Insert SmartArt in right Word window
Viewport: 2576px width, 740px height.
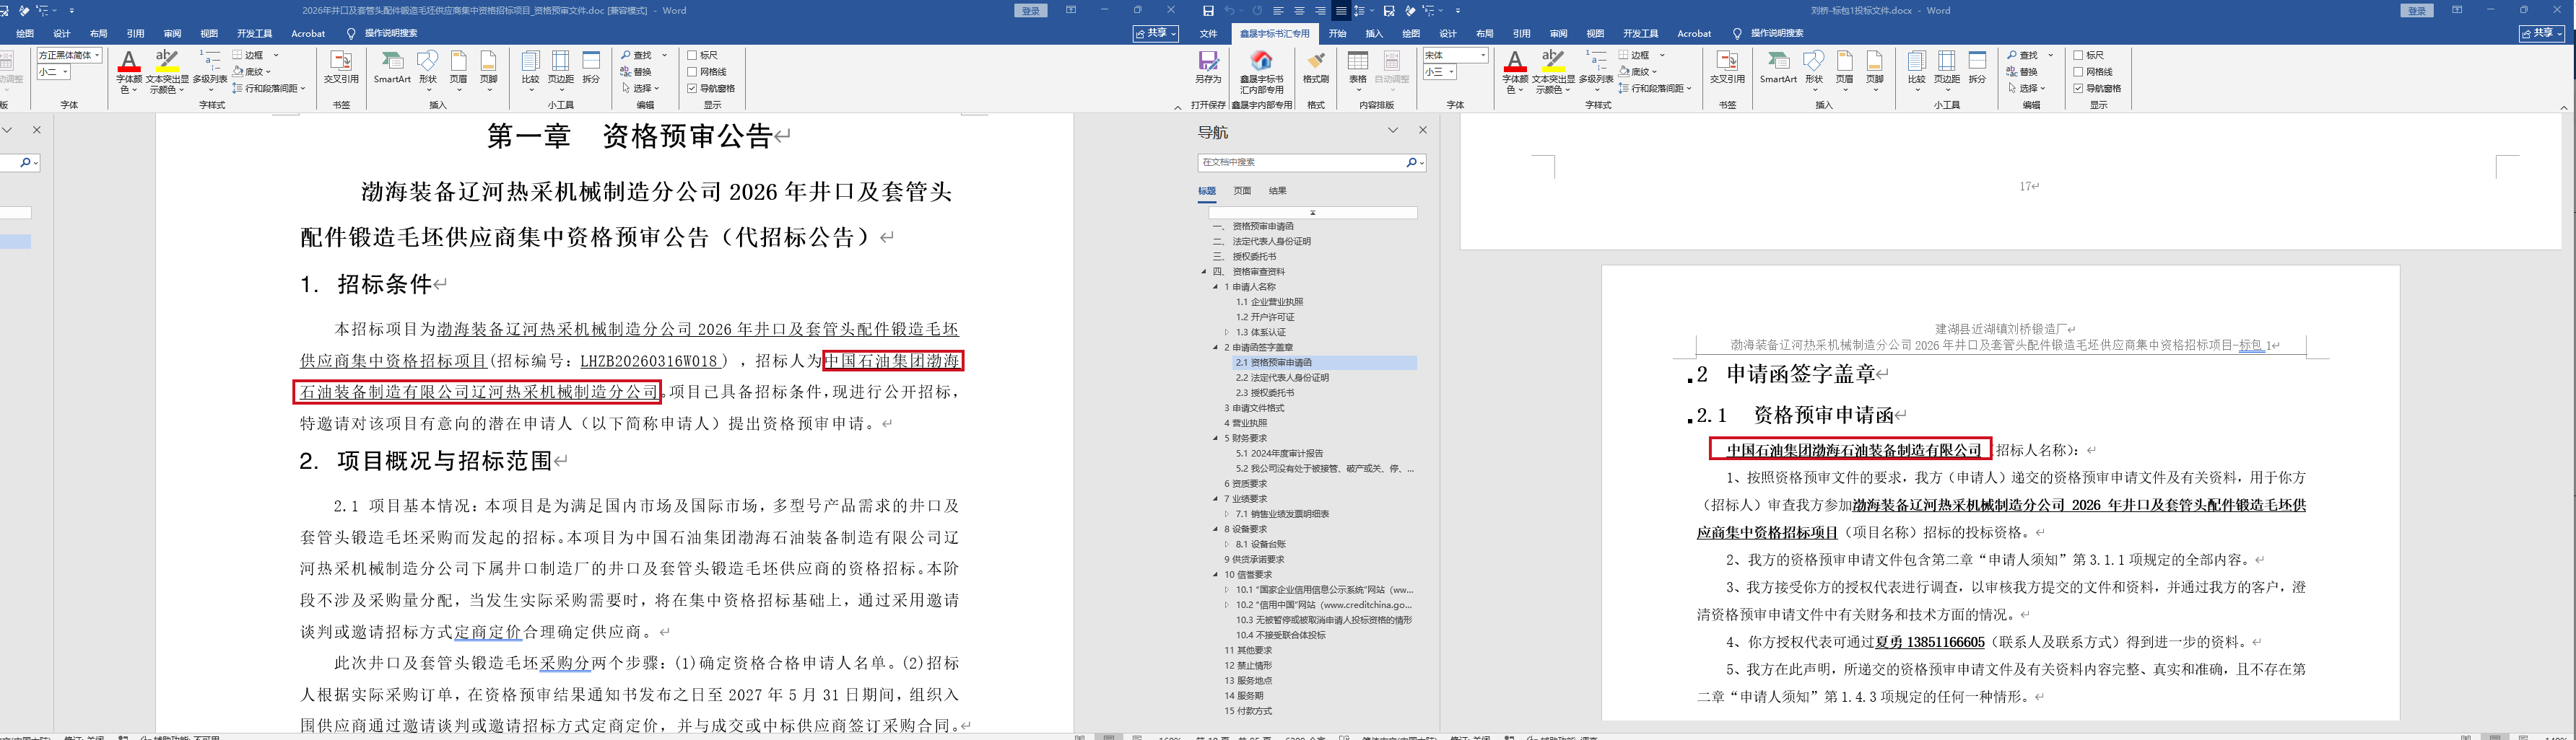point(1778,68)
